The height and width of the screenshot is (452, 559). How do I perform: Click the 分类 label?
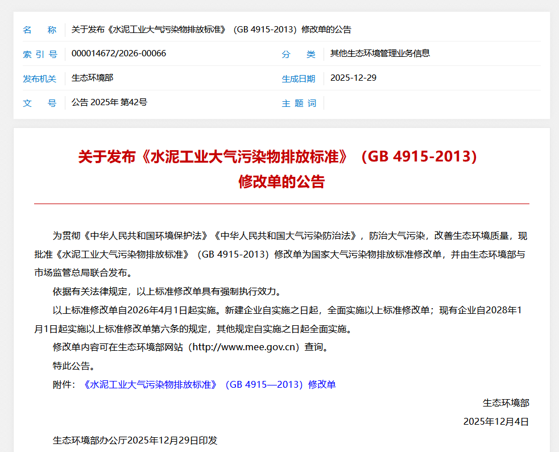pos(299,54)
